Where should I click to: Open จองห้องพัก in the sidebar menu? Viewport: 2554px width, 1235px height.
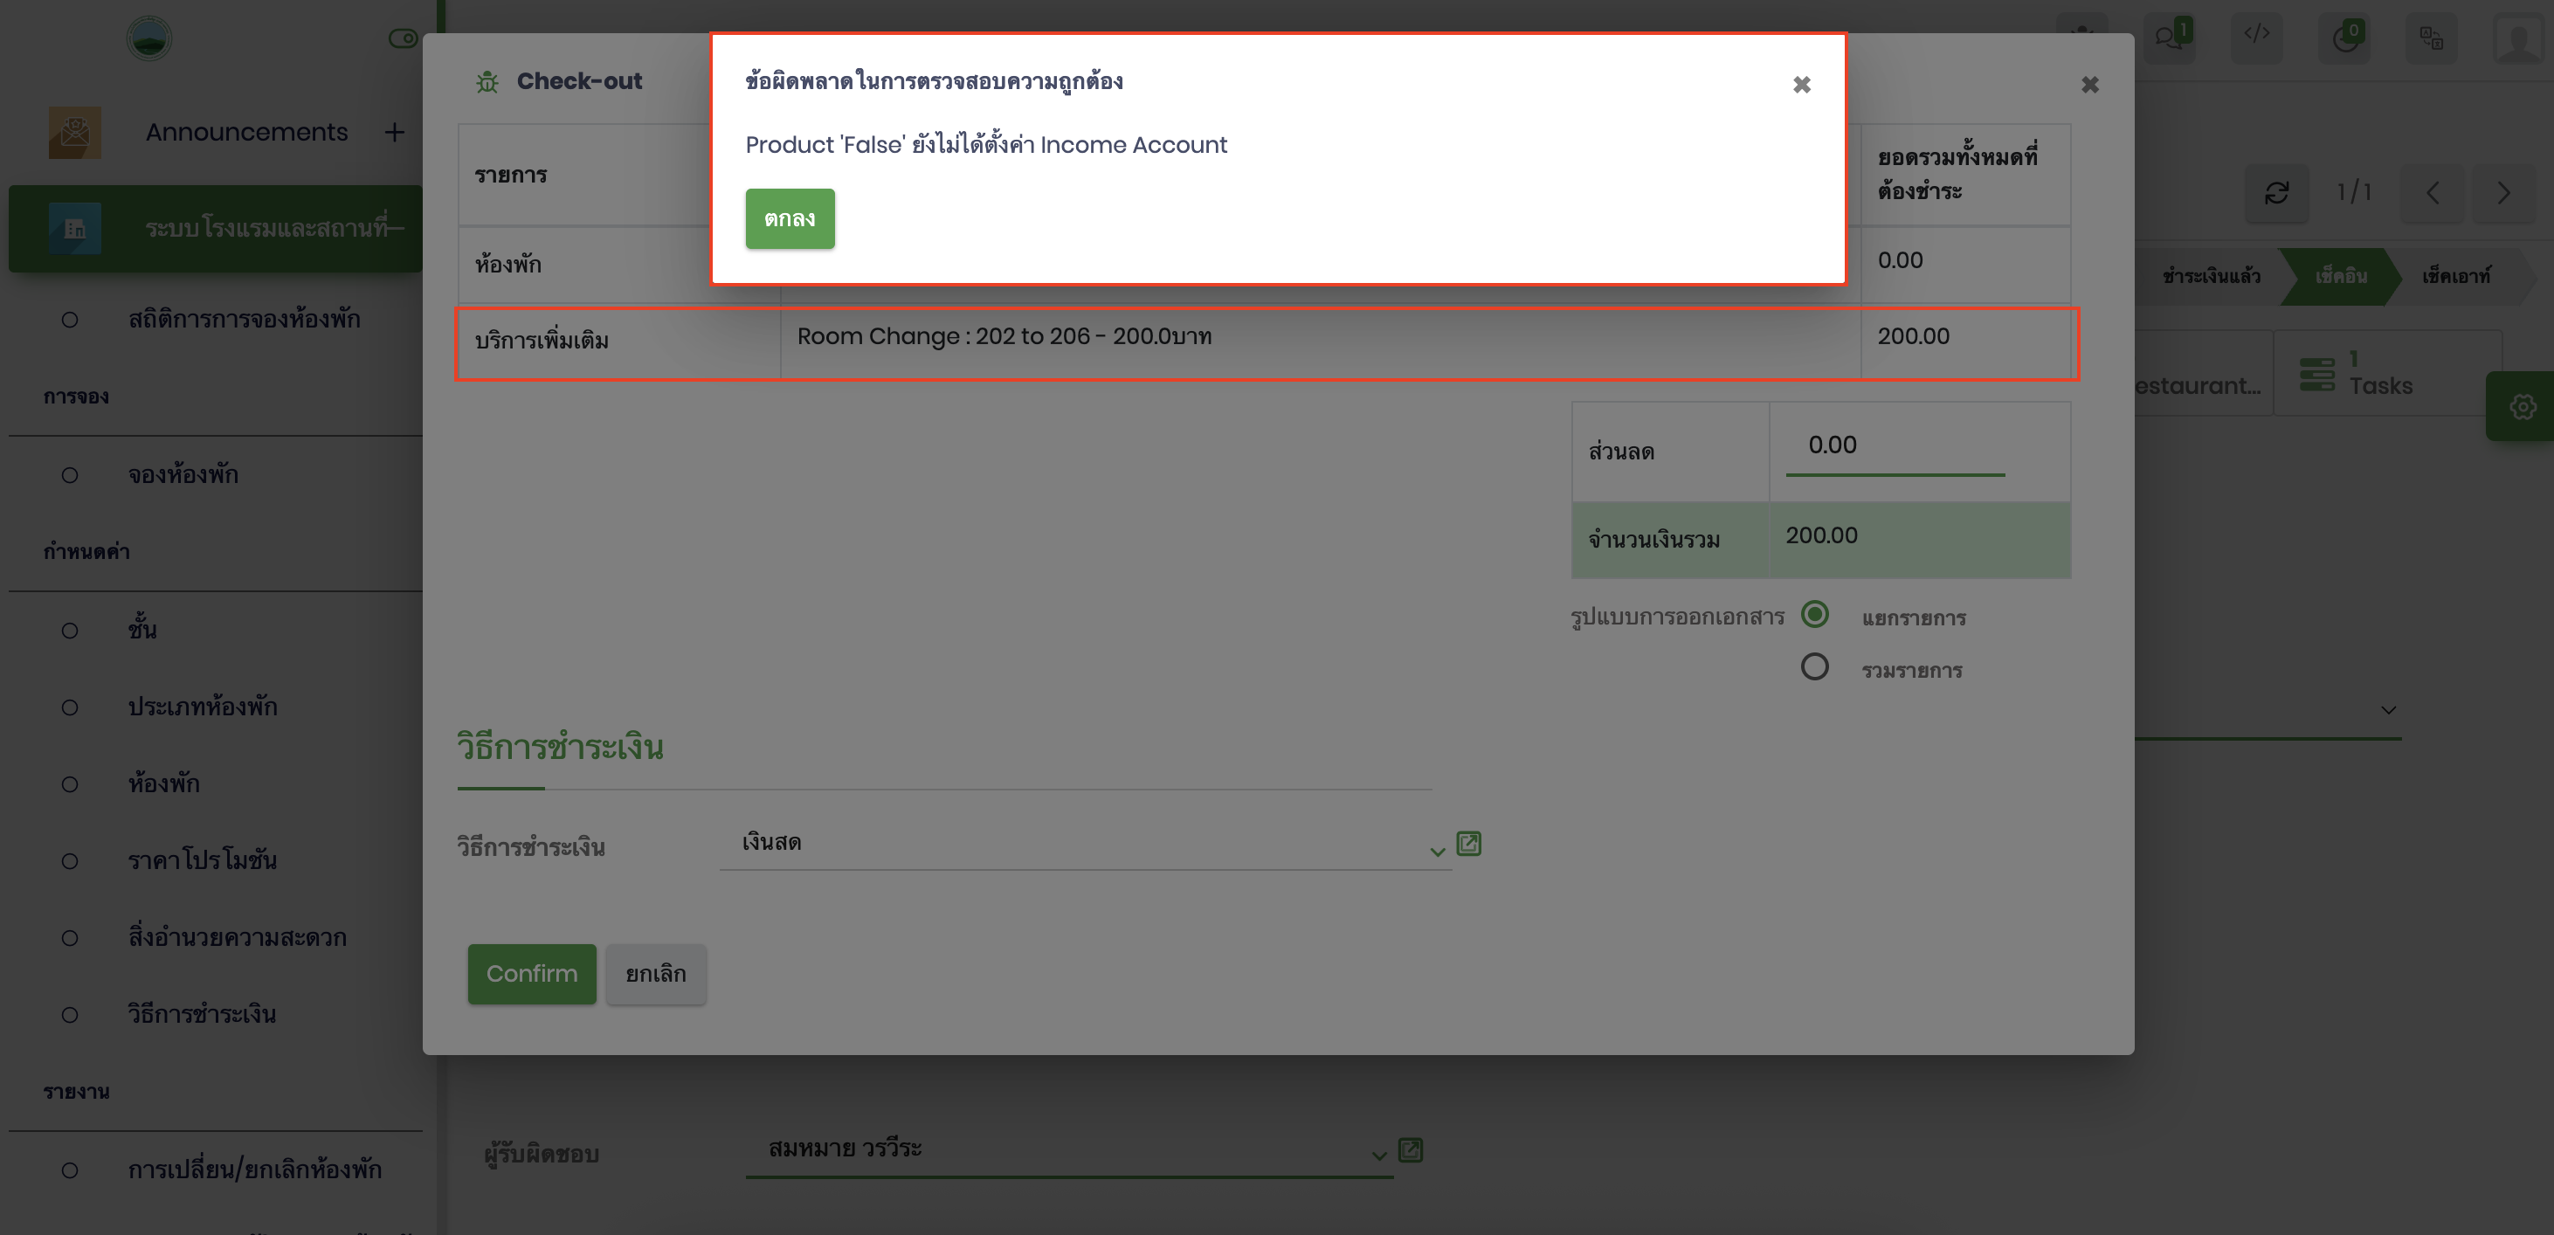pyautogui.click(x=183, y=475)
